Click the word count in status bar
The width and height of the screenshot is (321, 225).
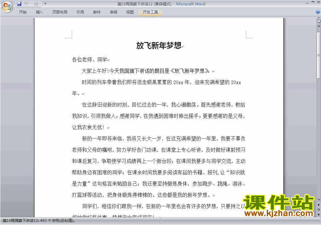[x=39, y=221]
